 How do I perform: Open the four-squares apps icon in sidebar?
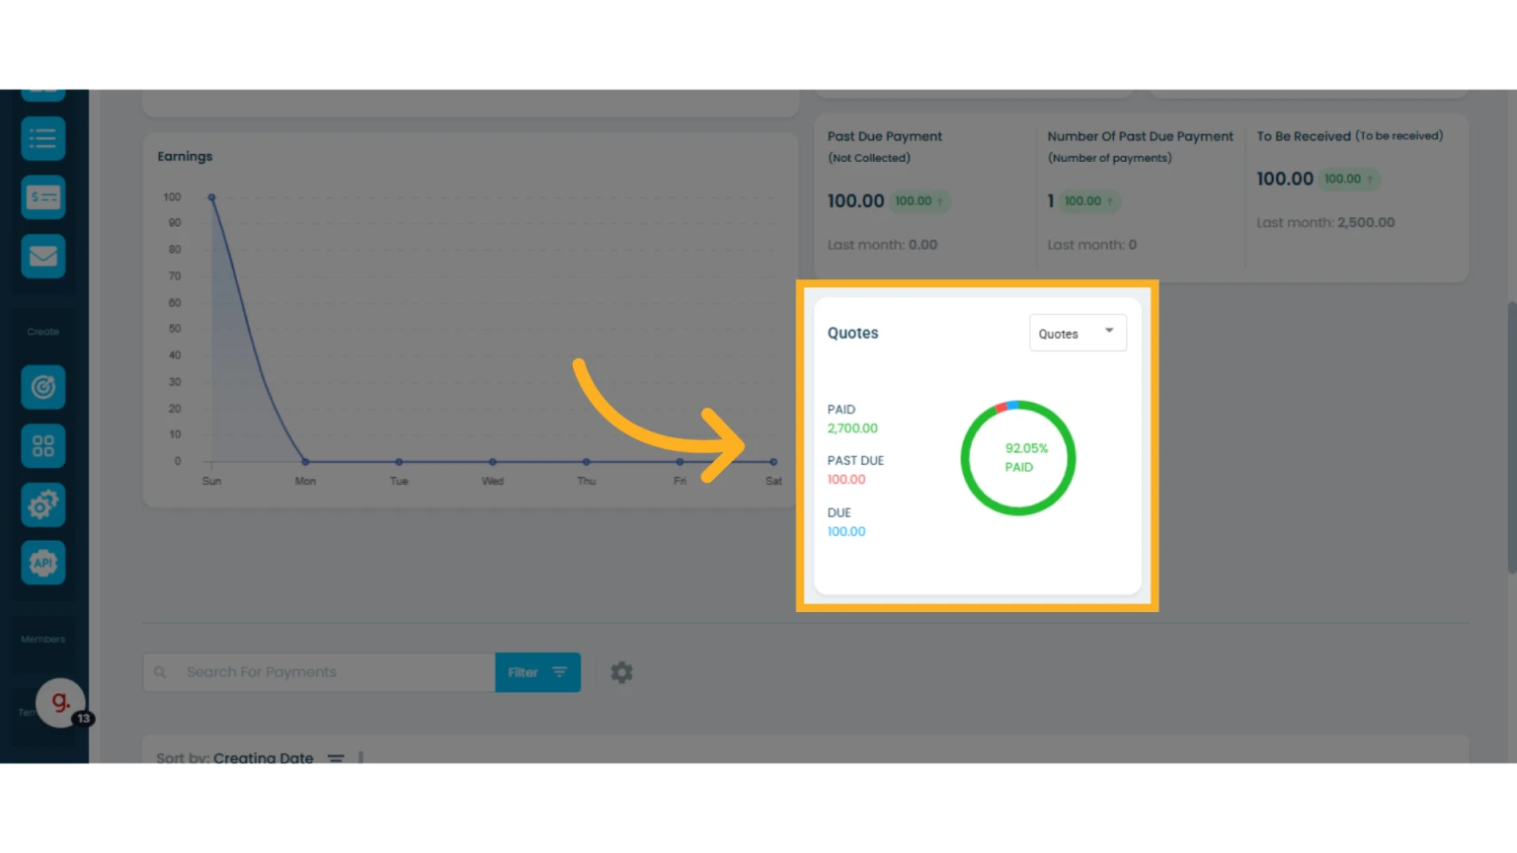pyautogui.click(x=43, y=446)
